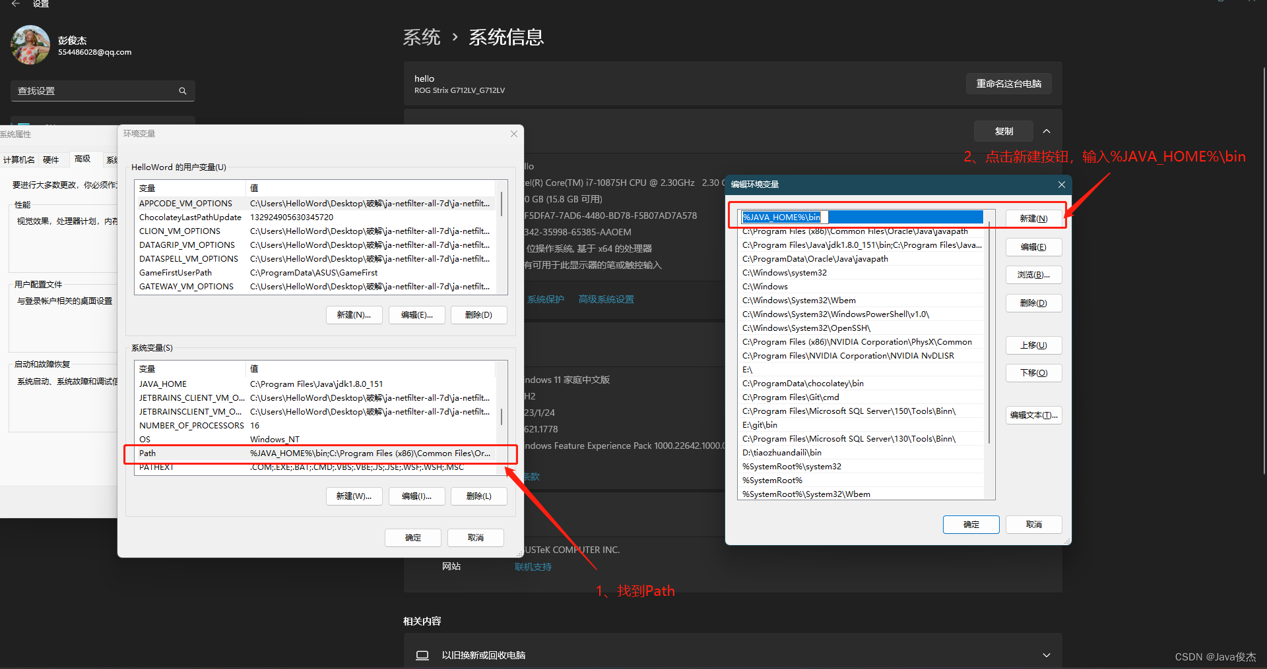The image size is (1267, 669).
Task: Expand the 复制 button dropdown chevron
Action: 1046,131
